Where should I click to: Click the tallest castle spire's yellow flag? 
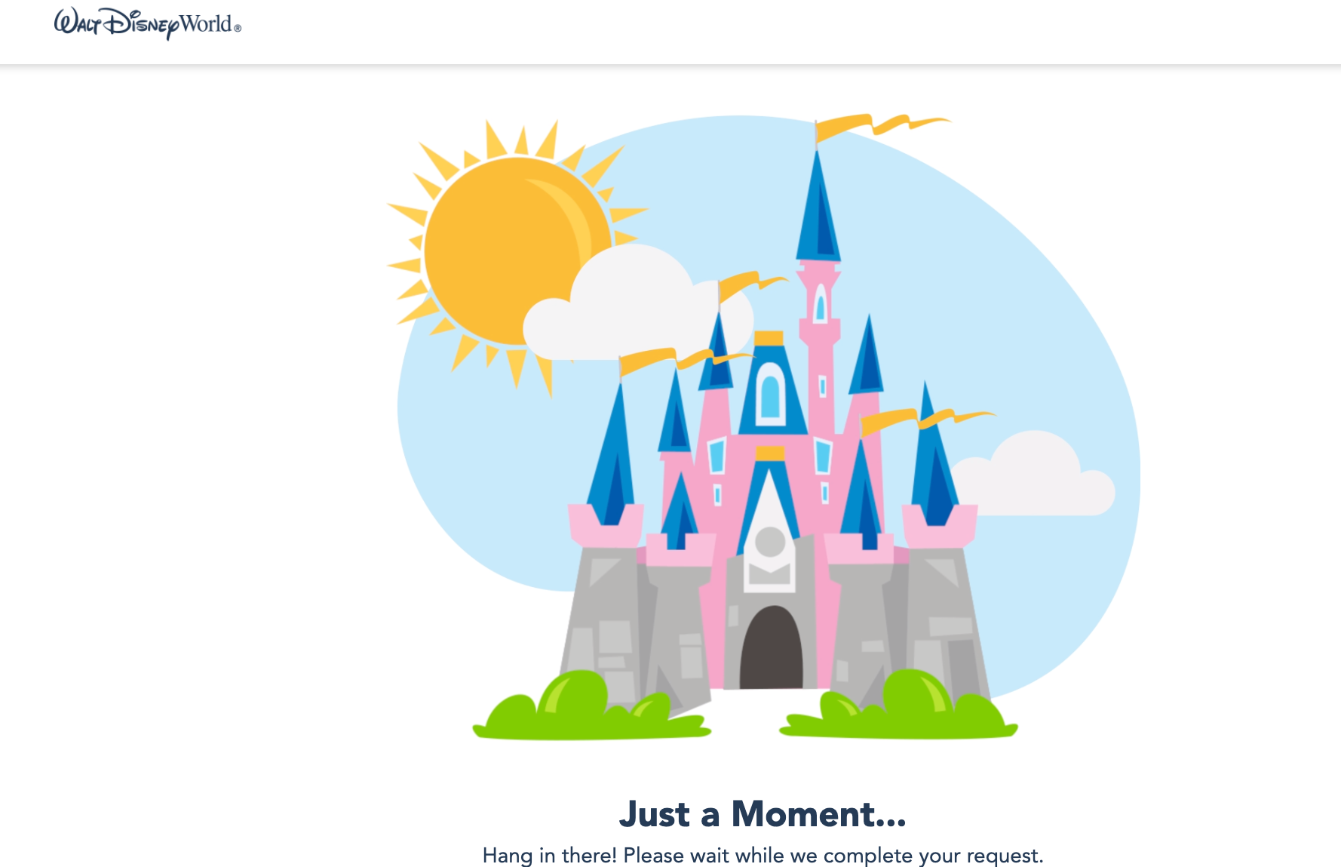(881, 126)
